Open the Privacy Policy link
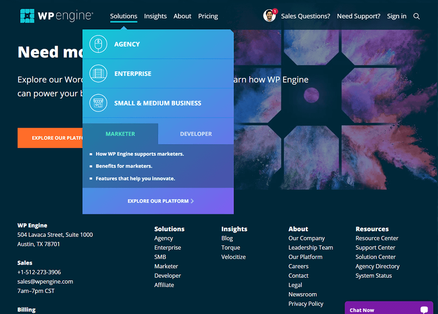The width and height of the screenshot is (438, 314). click(306, 304)
